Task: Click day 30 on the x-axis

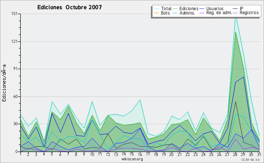Action: 251,154
